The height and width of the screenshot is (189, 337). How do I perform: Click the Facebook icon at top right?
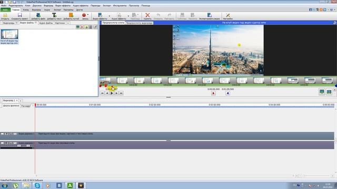[x=311, y=9]
